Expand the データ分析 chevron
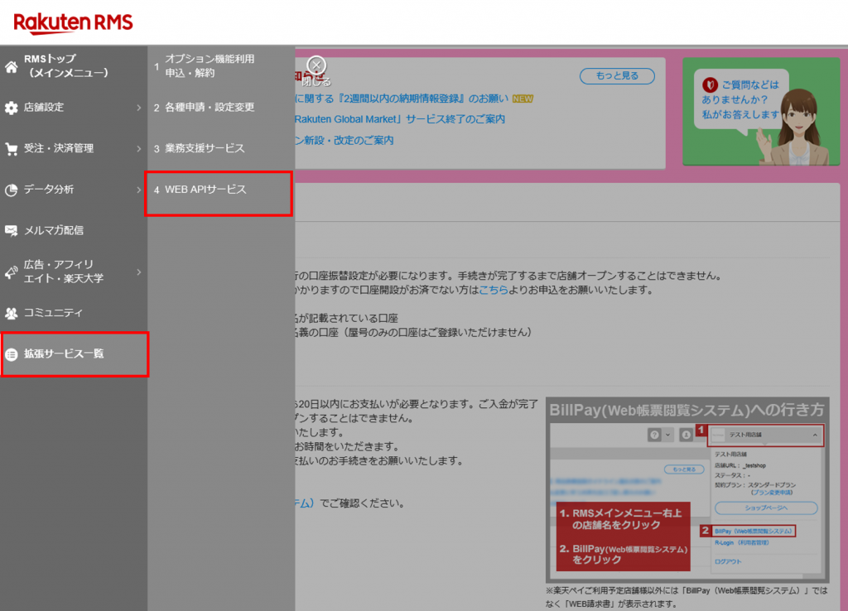Image resolution: width=848 pixels, height=611 pixels. coord(138,190)
